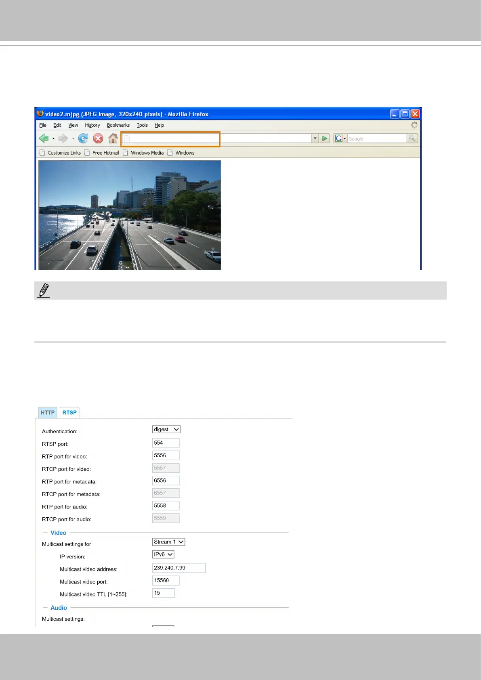Maximize the Firefox window
481x680 pixels.
coord(405,114)
